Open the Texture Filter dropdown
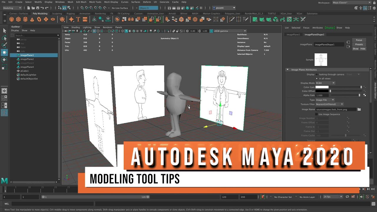Screen dimensions: 377x212 [330, 104]
